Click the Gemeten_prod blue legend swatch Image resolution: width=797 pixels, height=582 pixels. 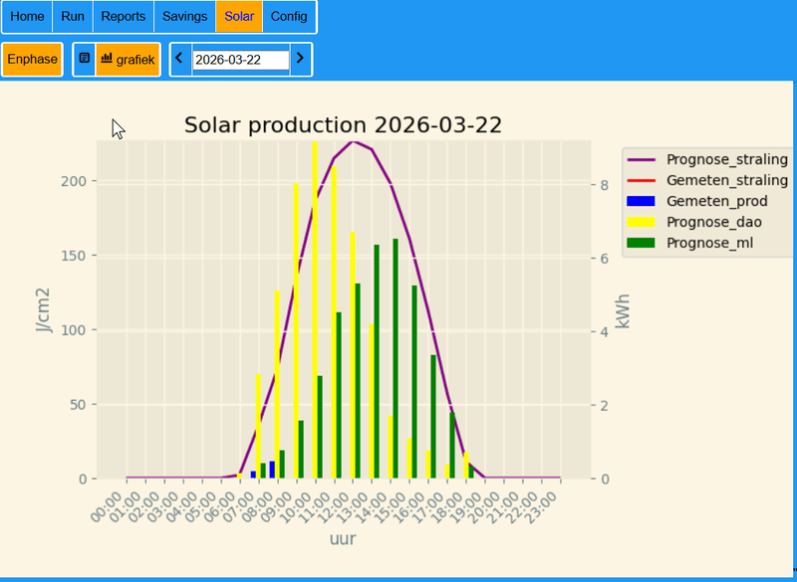click(643, 201)
